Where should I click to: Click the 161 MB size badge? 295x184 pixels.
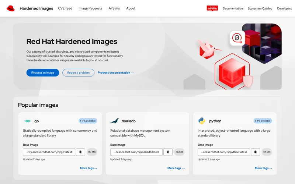[92, 152]
